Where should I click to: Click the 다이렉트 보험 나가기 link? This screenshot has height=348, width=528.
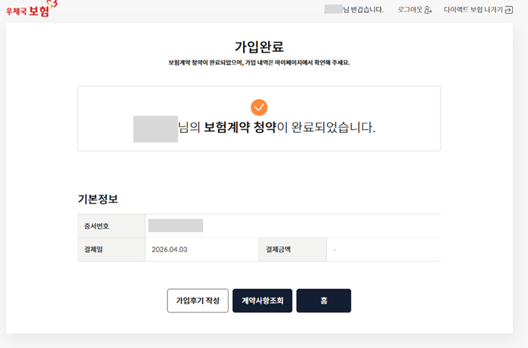478,10
